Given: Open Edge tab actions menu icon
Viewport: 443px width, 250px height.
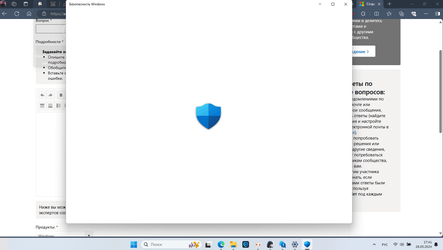Looking at the screenshot, I should 26,4.
